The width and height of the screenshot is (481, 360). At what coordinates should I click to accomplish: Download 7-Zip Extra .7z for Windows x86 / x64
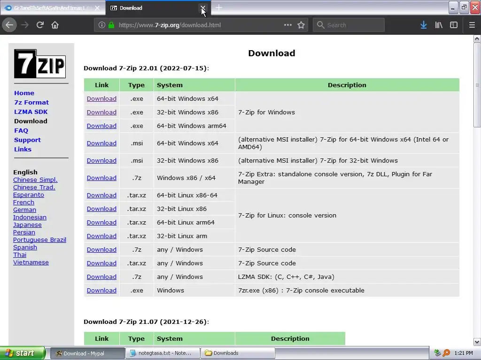coord(101,178)
